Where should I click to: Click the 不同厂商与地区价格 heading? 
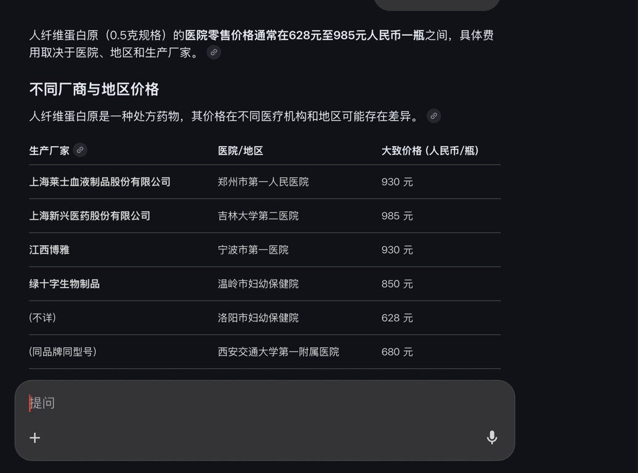click(x=94, y=89)
